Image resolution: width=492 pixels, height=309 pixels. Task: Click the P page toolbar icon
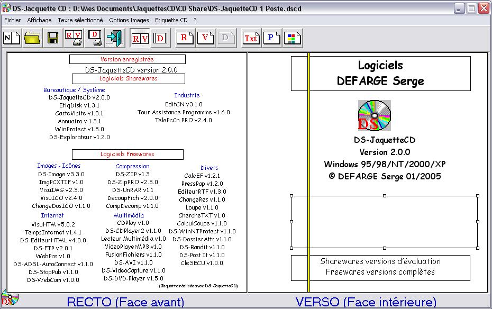coord(271,38)
